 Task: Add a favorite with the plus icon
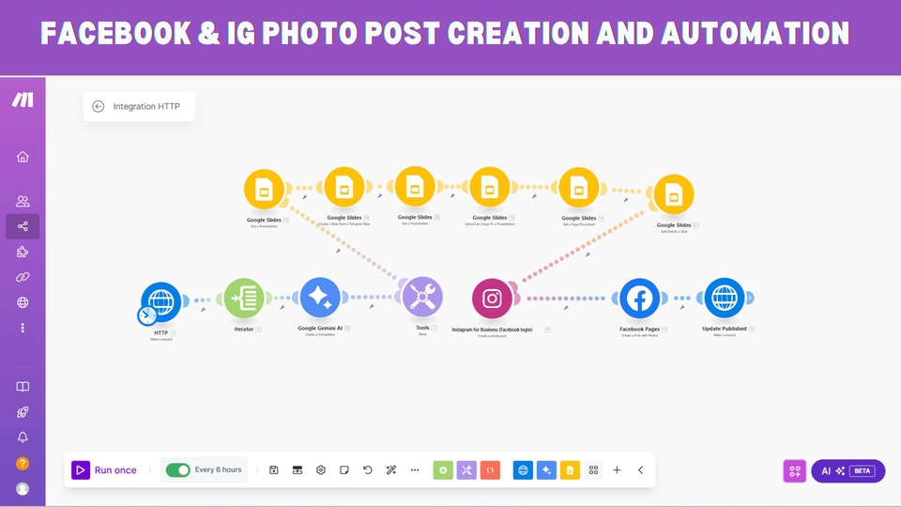click(x=618, y=469)
